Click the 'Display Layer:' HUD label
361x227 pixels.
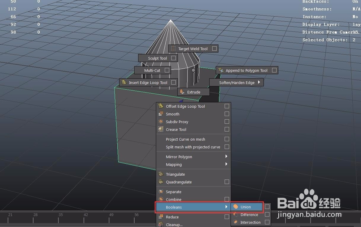coord(321,24)
